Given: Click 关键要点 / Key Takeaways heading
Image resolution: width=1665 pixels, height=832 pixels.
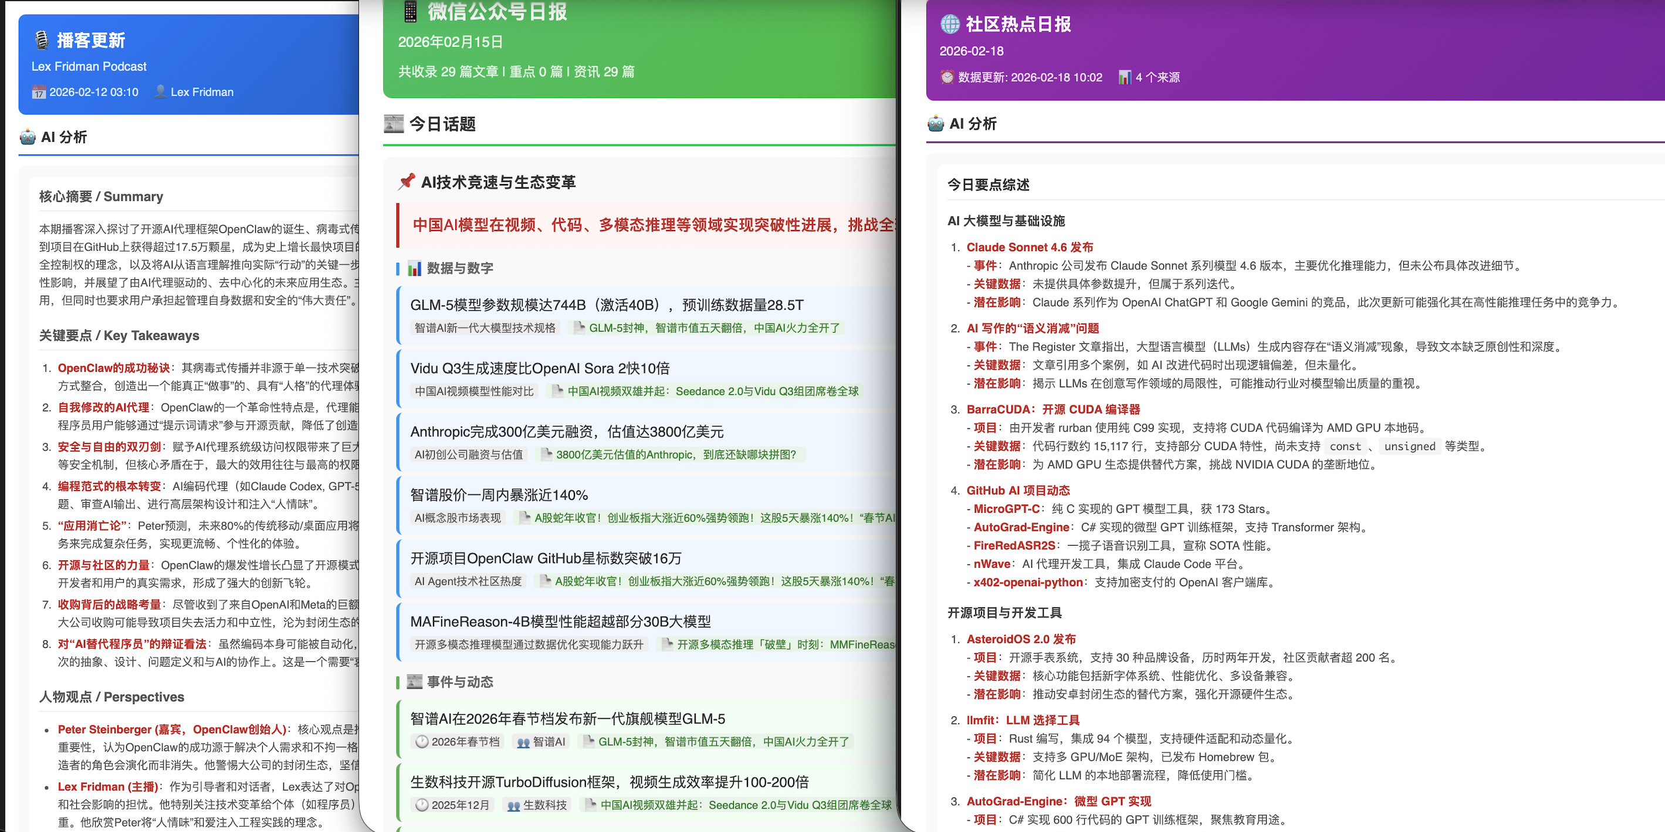Looking at the screenshot, I should point(119,336).
